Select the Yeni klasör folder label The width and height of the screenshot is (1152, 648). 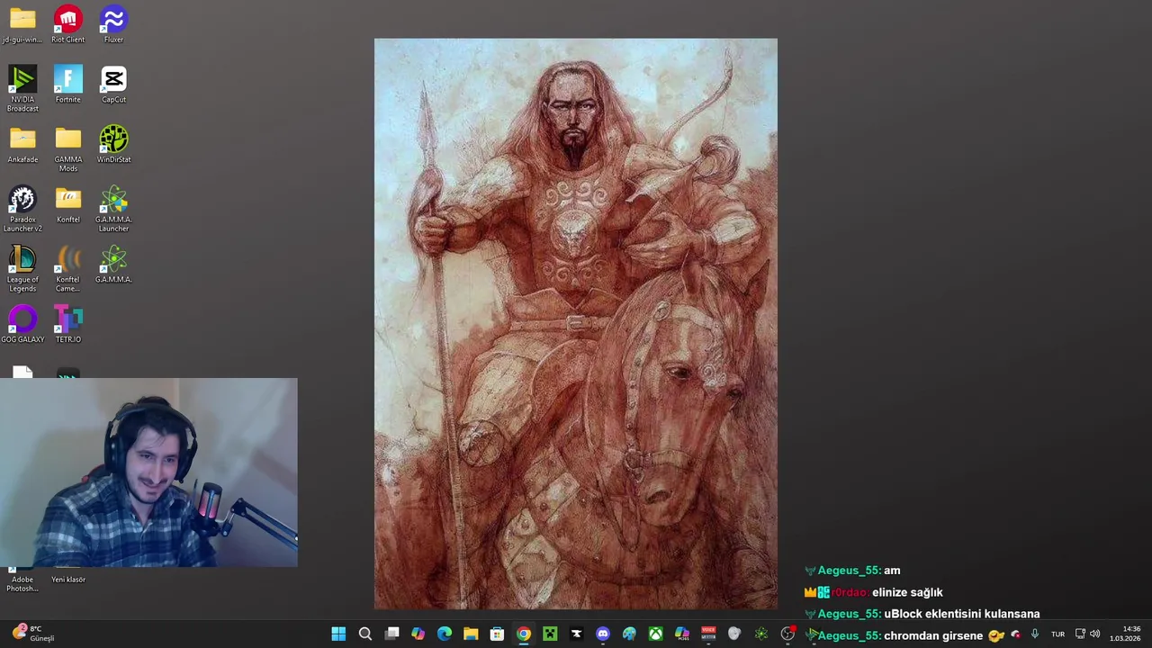(x=68, y=580)
